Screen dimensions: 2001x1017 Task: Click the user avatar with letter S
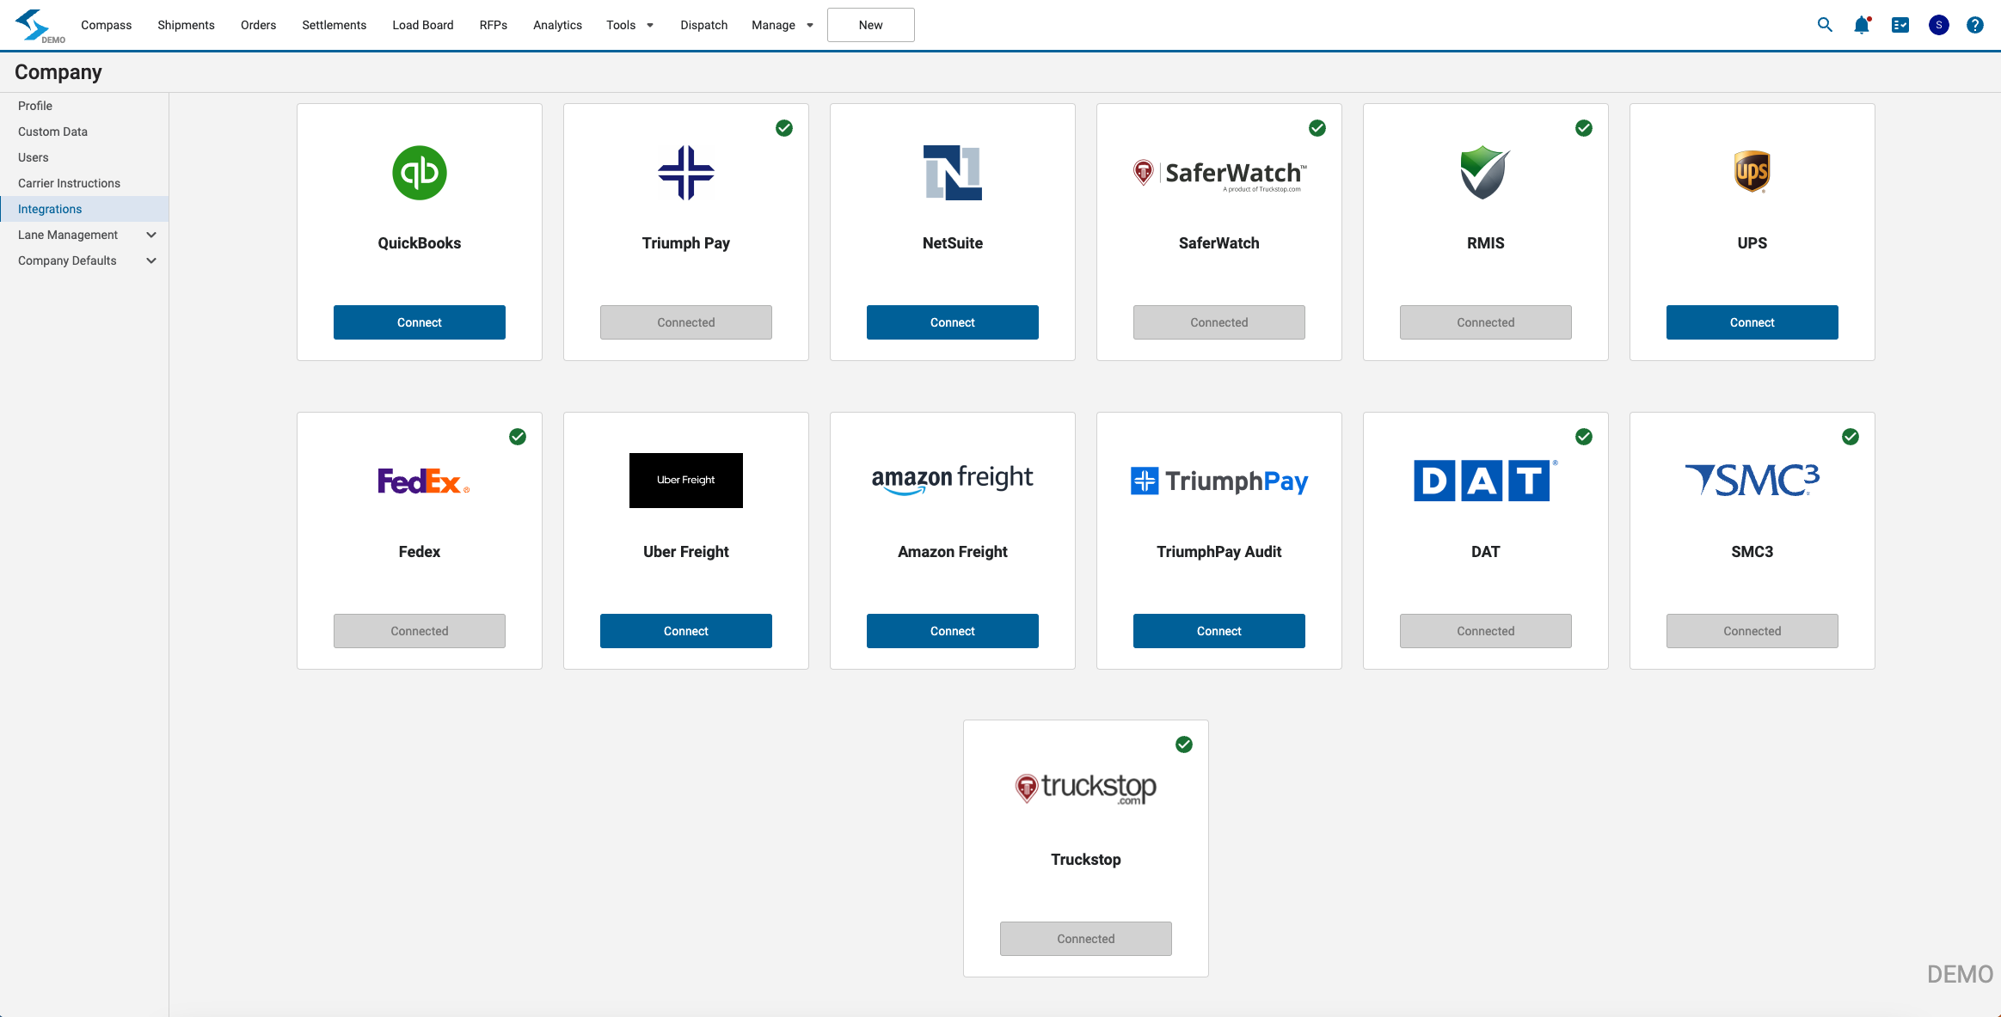tap(1937, 25)
